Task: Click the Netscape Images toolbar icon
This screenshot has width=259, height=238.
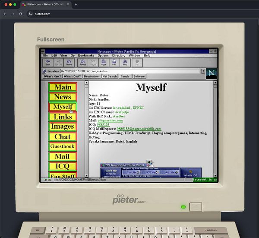Action: [93, 63]
